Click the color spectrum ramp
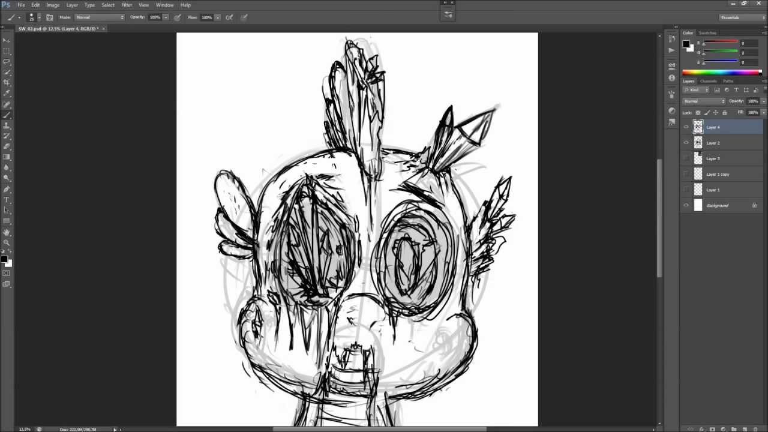The height and width of the screenshot is (432, 768). point(721,73)
